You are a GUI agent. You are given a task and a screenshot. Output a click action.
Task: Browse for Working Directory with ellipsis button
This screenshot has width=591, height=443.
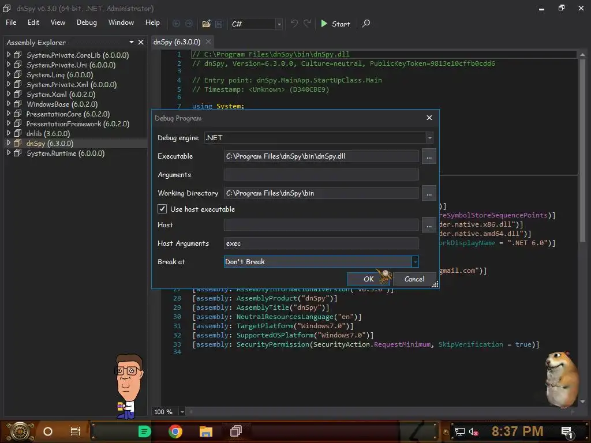[429, 193]
